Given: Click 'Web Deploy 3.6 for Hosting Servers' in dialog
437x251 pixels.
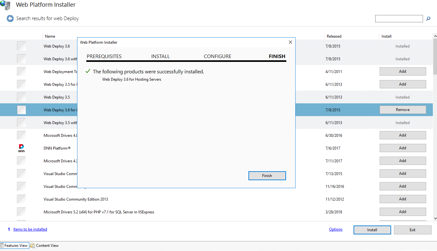Looking at the screenshot, I should (x=132, y=79).
